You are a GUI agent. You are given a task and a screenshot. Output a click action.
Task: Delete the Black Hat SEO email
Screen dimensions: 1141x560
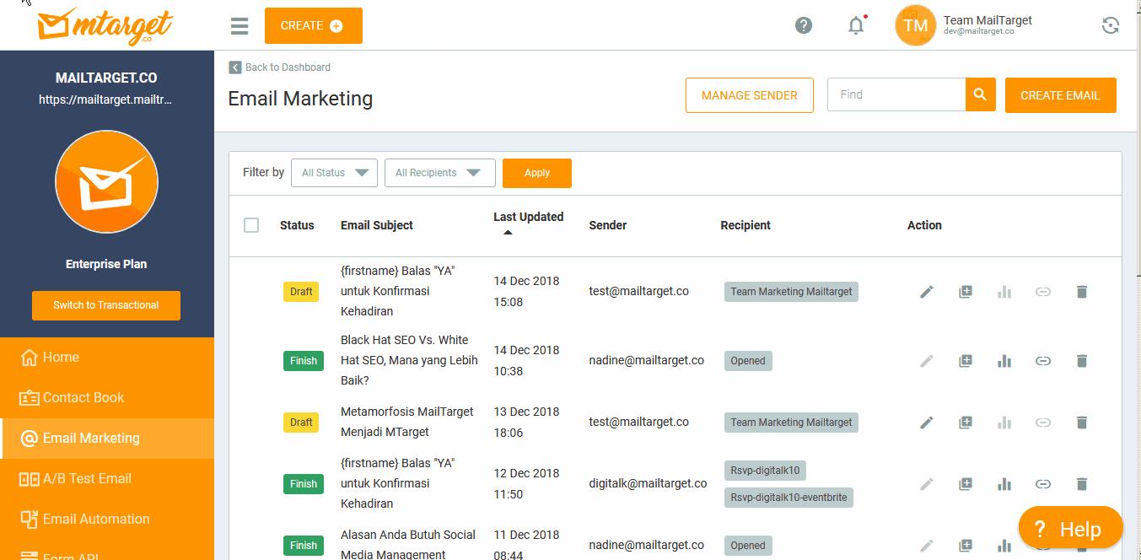pyautogui.click(x=1082, y=361)
